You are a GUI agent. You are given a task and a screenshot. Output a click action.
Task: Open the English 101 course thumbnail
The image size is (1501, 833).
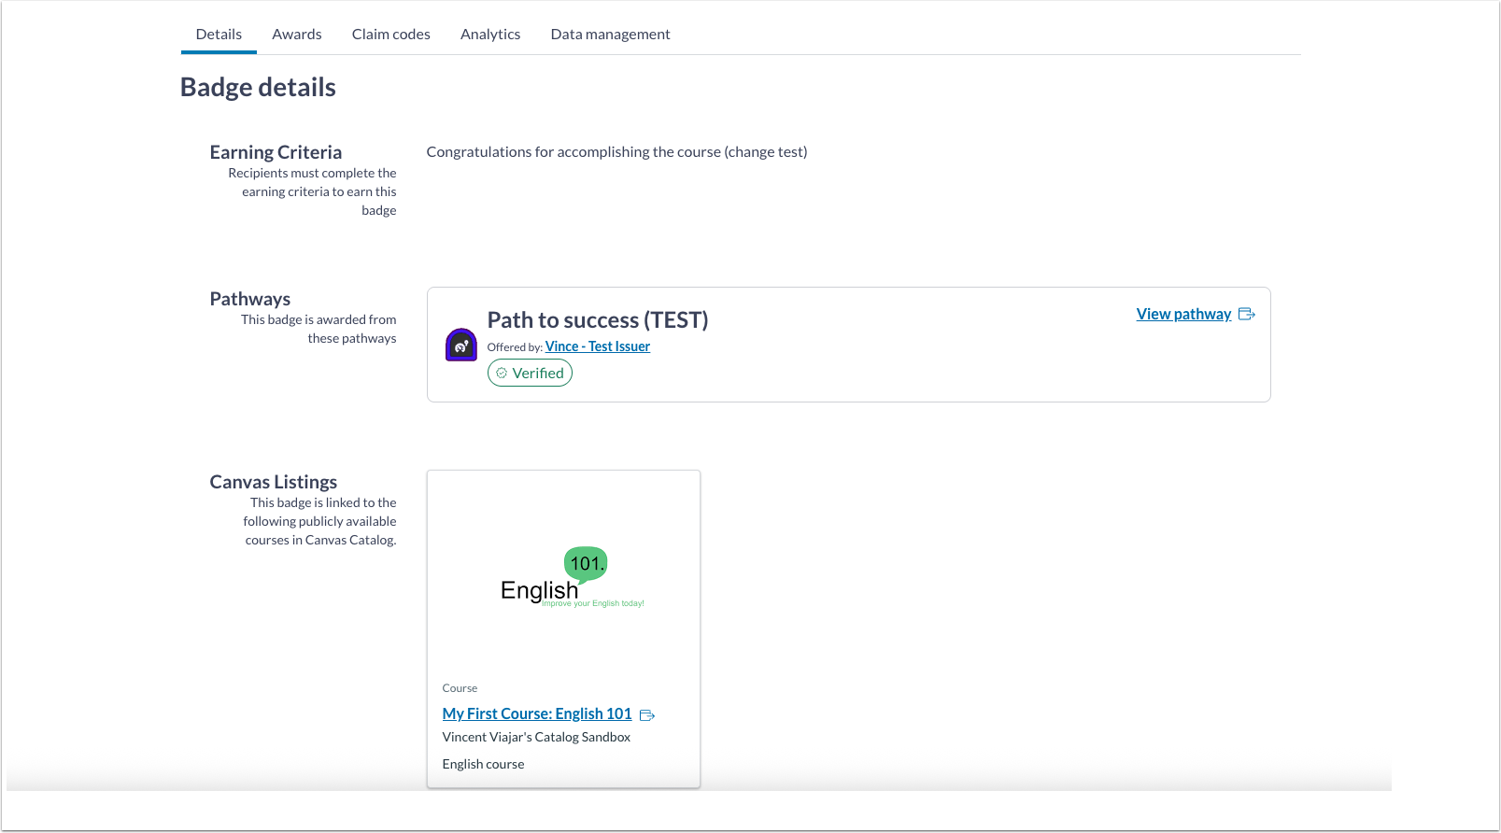563,576
